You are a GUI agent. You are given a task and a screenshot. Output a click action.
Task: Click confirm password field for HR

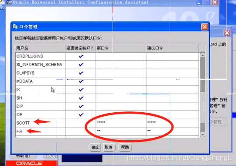click(x=172, y=131)
